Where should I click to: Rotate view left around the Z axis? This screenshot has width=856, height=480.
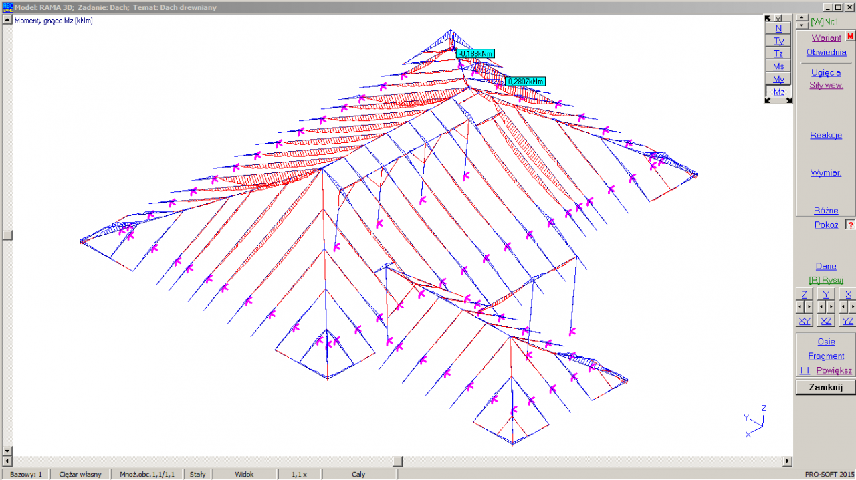[800, 307]
